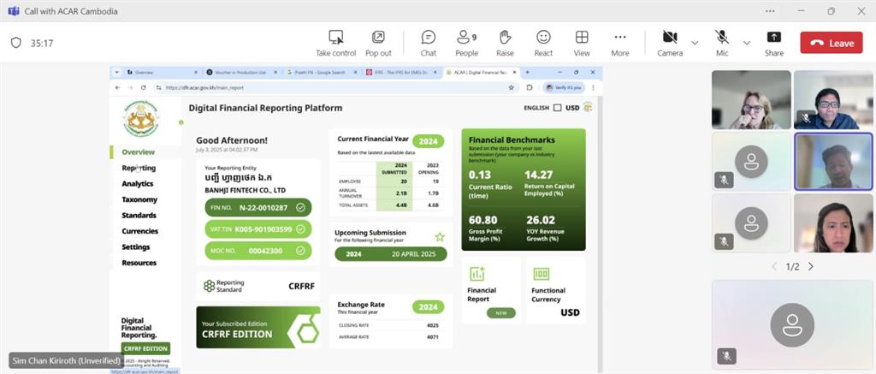Open a new browser tab
Screen dimensions: 876x374
(x=528, y=73)
